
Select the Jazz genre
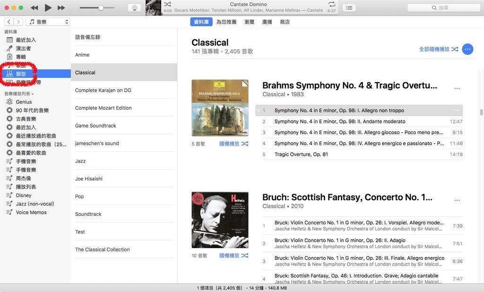click(x=124, y=161)
